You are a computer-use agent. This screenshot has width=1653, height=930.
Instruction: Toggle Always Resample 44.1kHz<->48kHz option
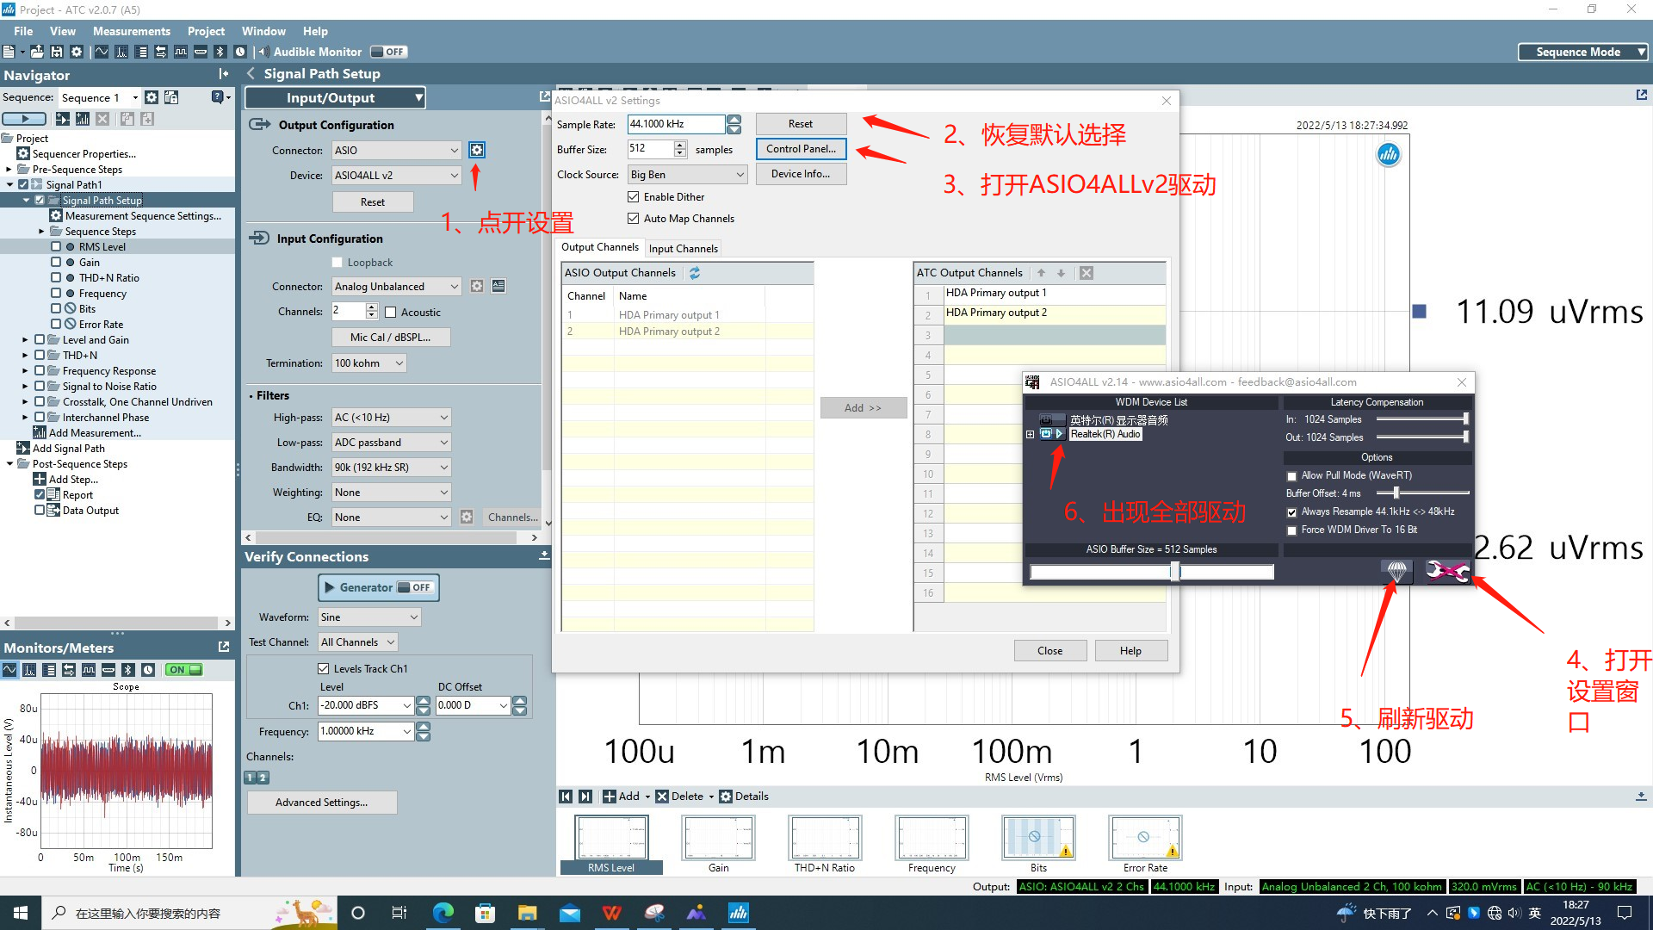pos(1291,512)
